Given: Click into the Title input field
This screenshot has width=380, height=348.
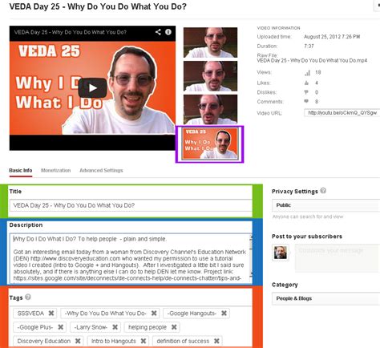Looking at the screenshot, I should (x=131, y=205).
